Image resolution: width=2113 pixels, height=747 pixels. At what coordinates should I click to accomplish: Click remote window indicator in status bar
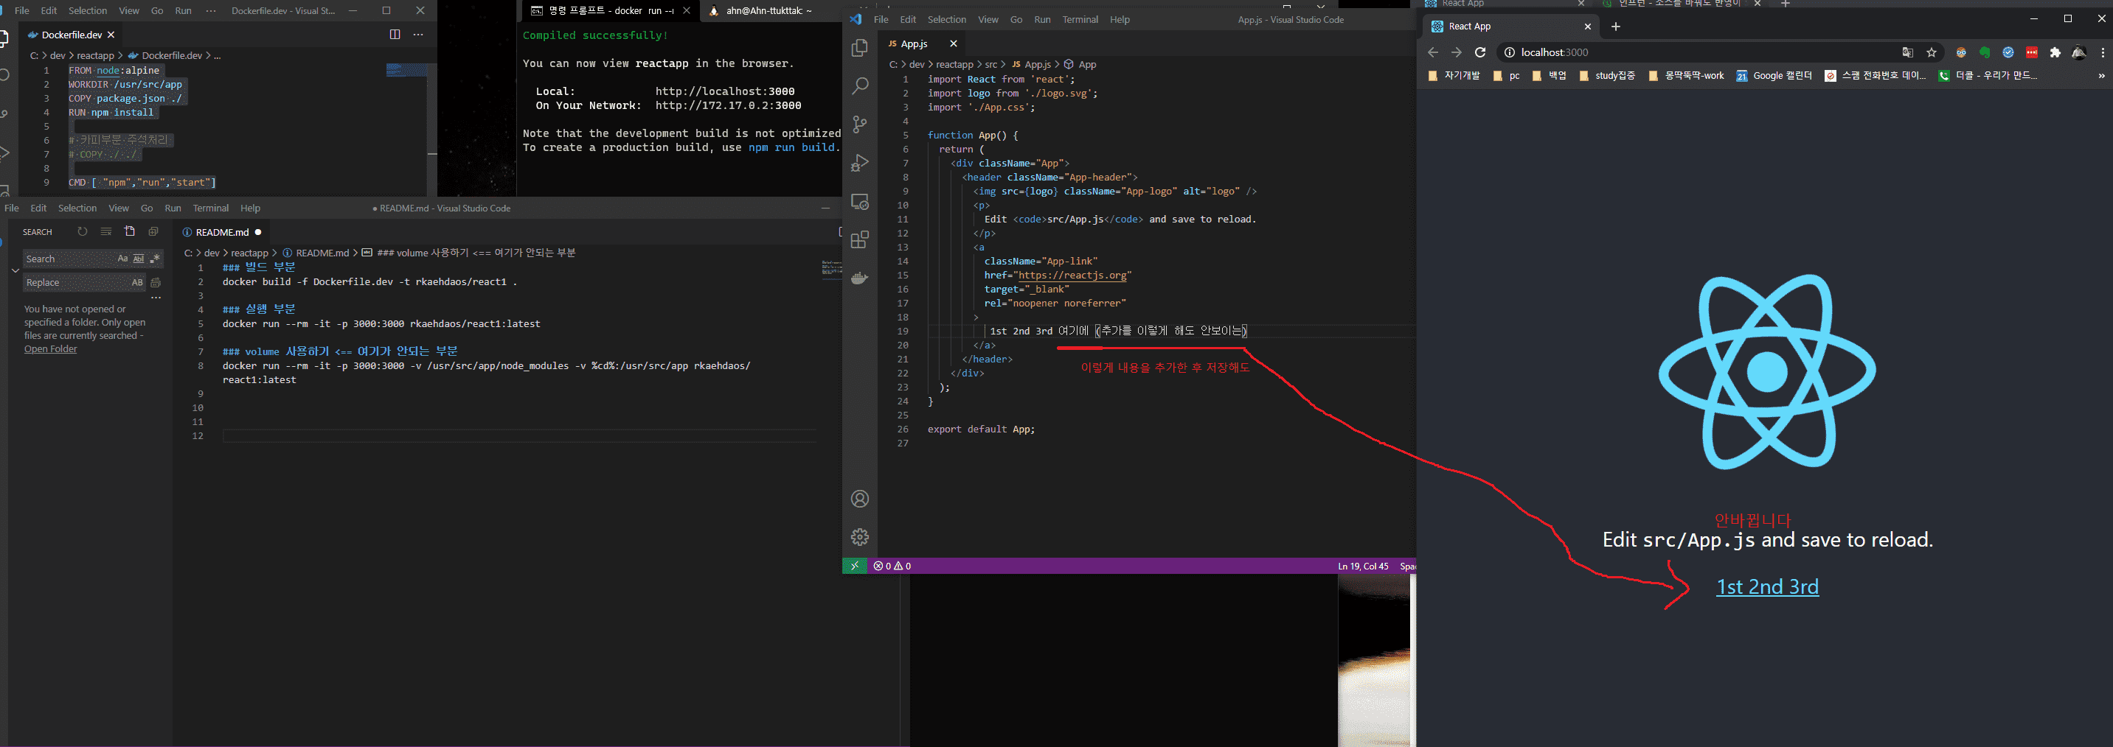tap(855, 566)
